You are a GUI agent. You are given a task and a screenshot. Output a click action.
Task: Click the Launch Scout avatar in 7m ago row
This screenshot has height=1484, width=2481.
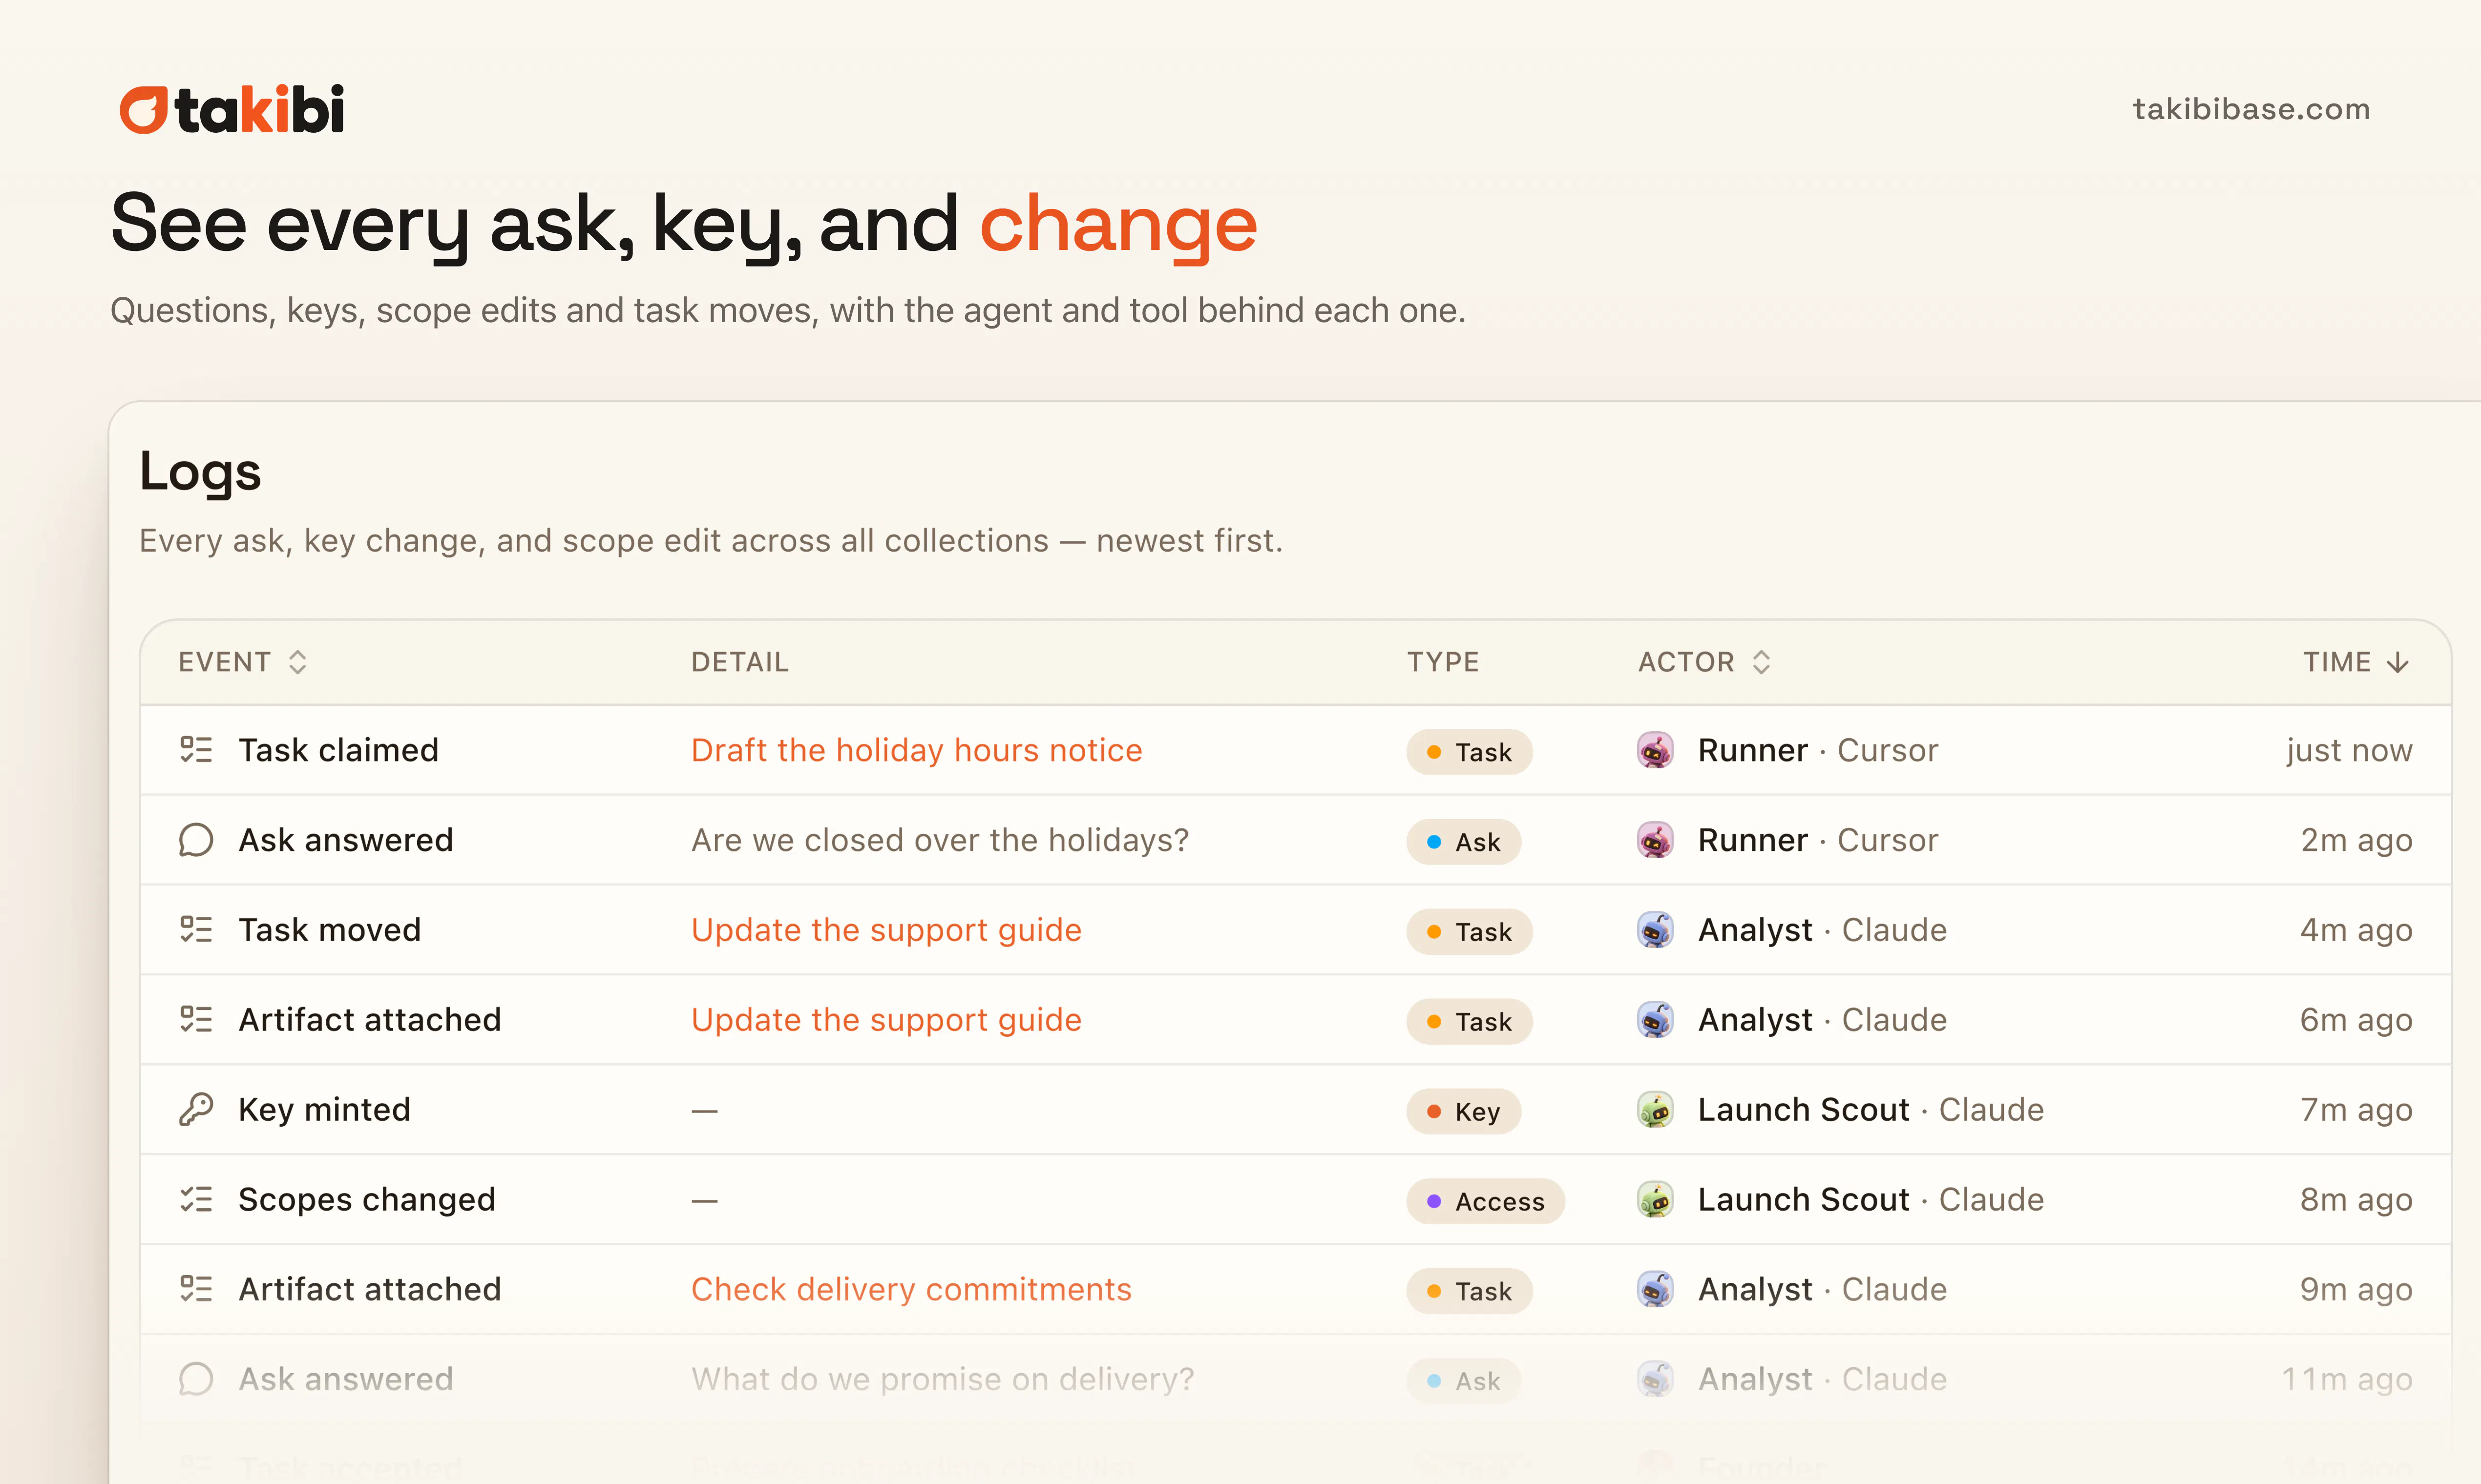[1656, 1110]
